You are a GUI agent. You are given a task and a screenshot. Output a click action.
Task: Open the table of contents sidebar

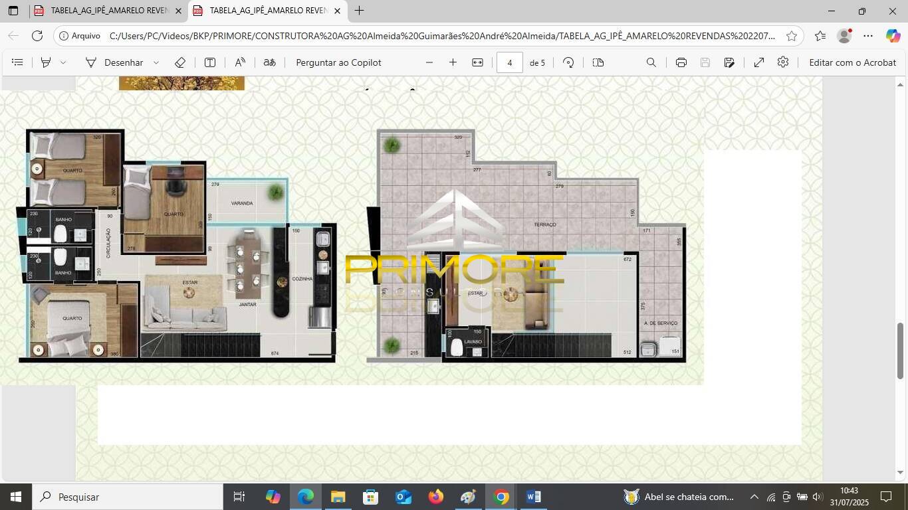pyautogui.click(x=18, y=62)
